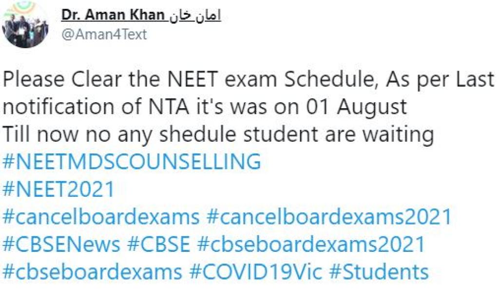The height and width of the screenshot is (304, 499).
Task: Click the #CBSE hashtag
Action: [x=159, y=244]
